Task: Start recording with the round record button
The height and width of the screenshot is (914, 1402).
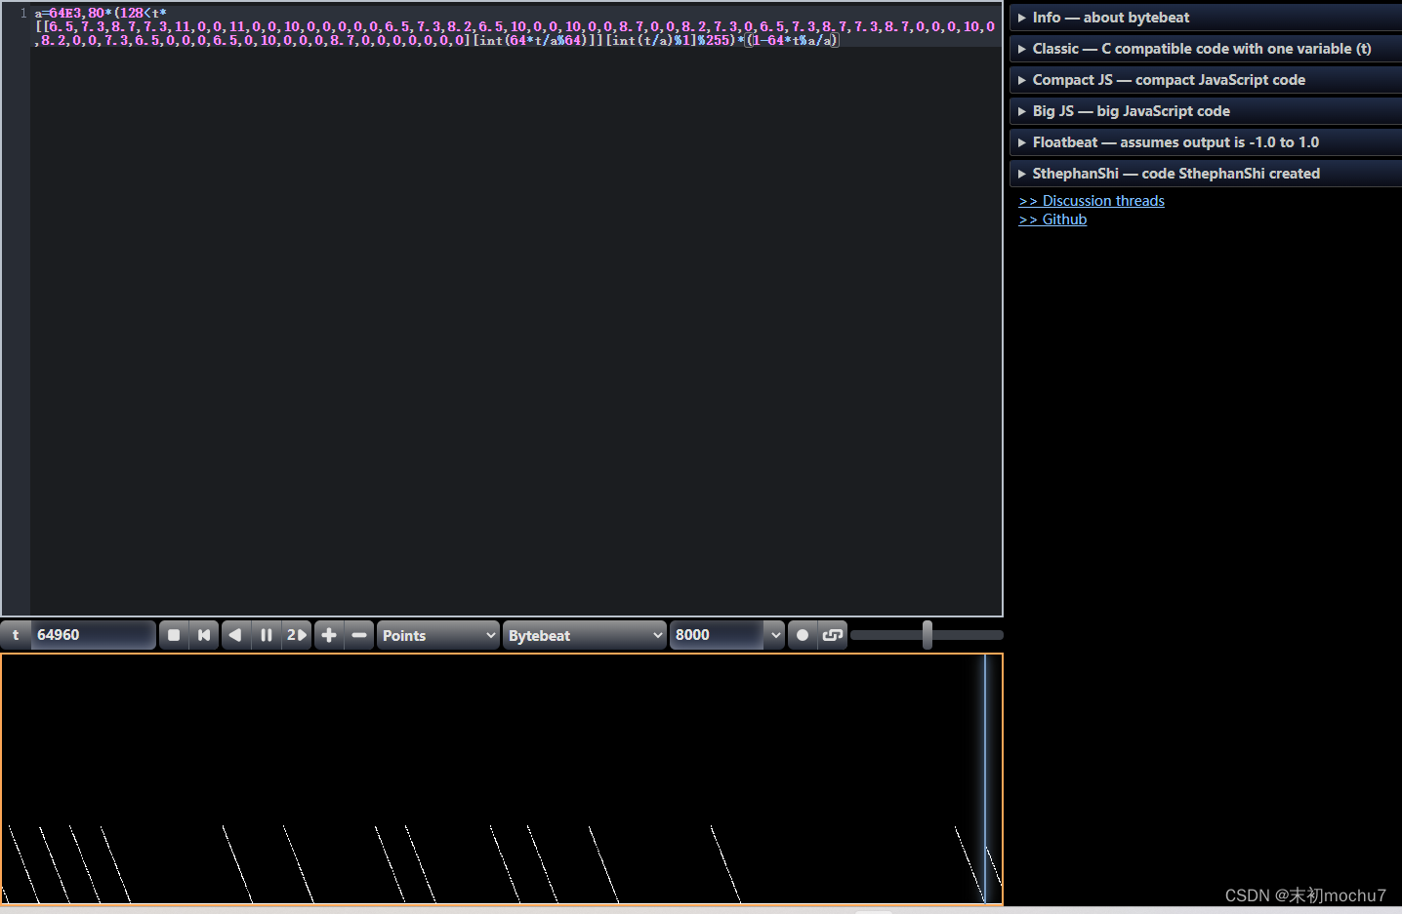Action: (x=803, y=635)
